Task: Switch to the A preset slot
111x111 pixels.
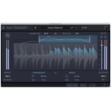Action: (x=76, y=28)
